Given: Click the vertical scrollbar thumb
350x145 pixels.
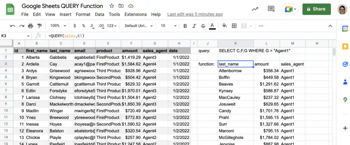Looking at the screenshot, I should click(x=334, y=52).
